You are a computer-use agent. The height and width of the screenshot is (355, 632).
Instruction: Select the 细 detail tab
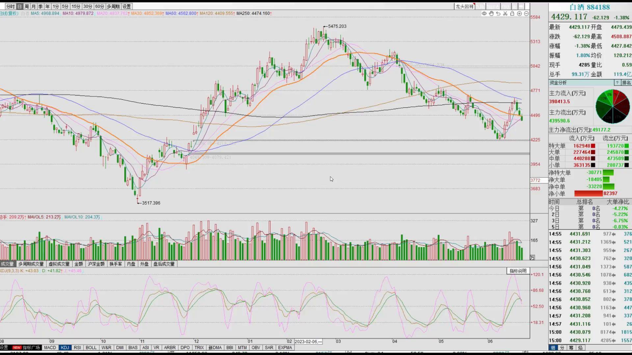coord(553,348)
